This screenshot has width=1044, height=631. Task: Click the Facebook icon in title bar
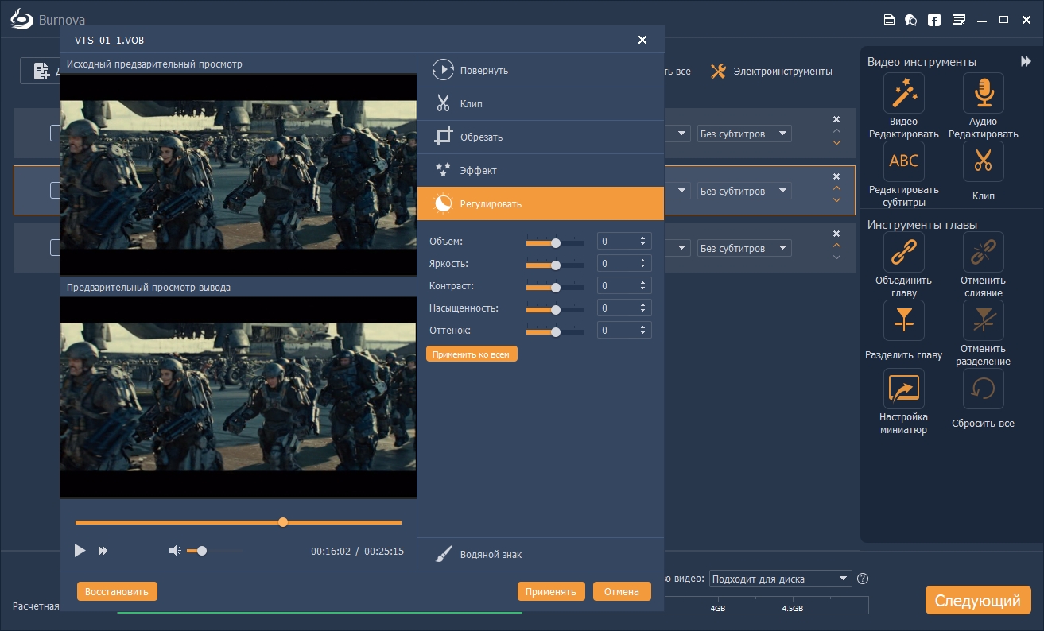click(x=934, y=20)
